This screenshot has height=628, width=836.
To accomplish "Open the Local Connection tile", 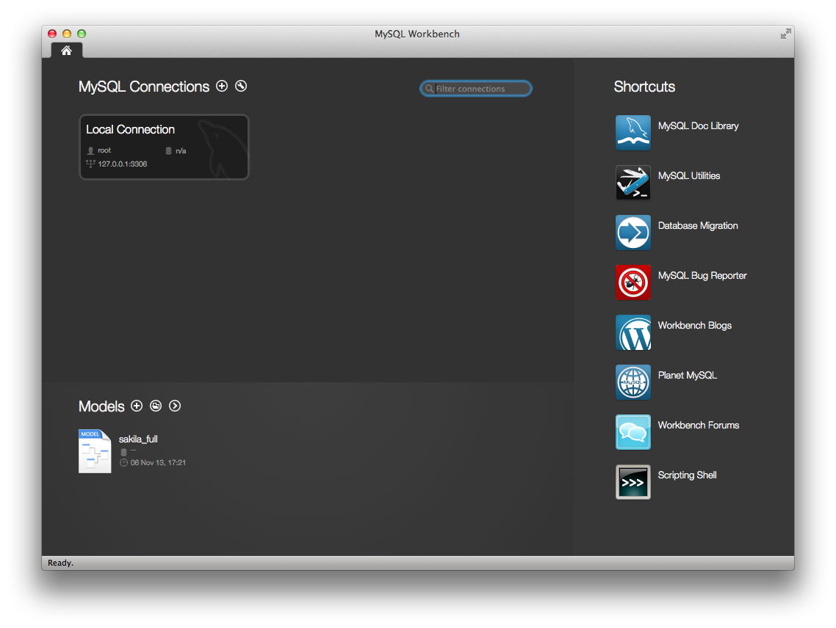I will pos(163,147).
